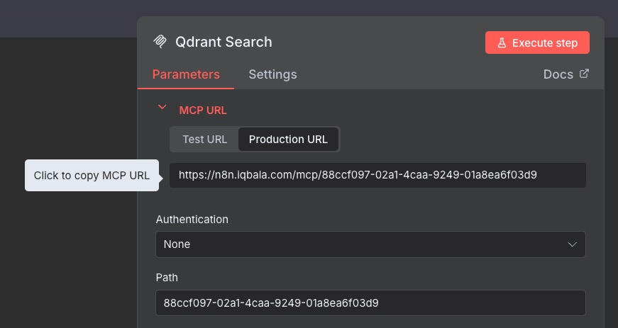Click the 'Click to copy MCP URL' tooltip

(92, 176)
